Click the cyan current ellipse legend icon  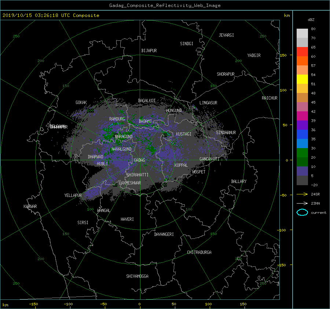click(302, 212)
